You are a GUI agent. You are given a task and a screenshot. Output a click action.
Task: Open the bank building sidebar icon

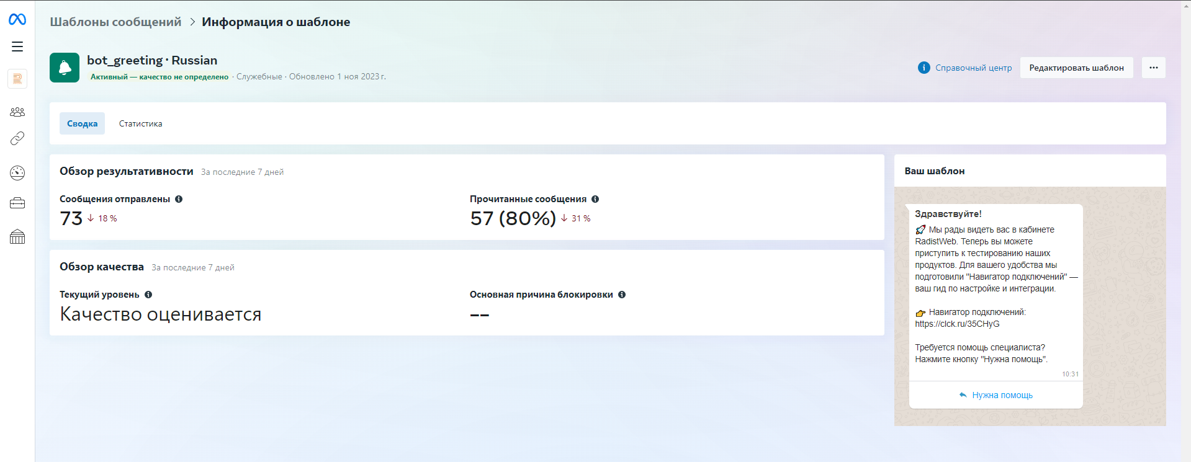click(x=17, y=236)
